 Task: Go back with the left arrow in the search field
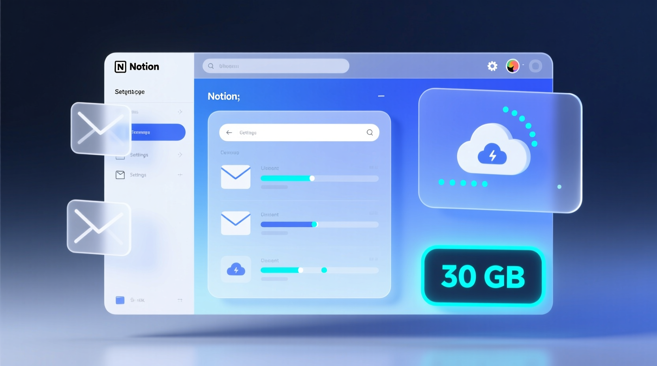click(x=229, y=133)
